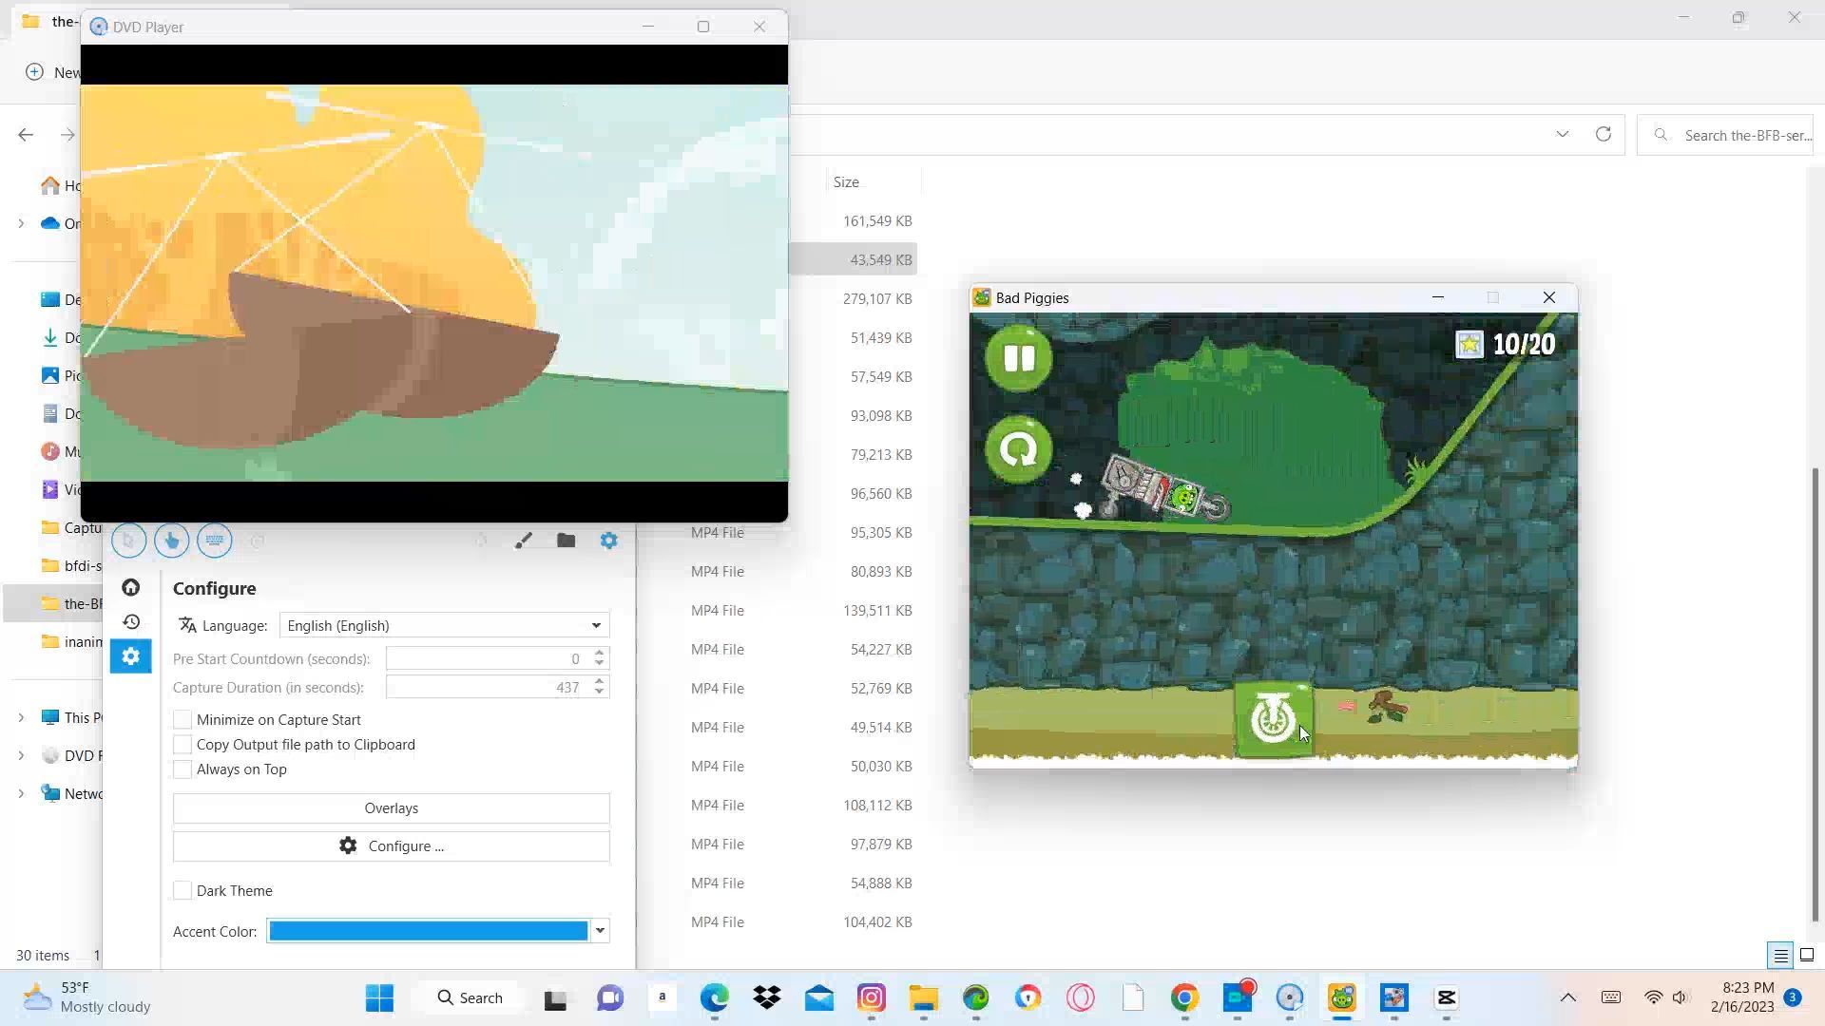1825x1026 pixels.
Task: Enable Minimize on Capture Start
Action: click(182, 720)
